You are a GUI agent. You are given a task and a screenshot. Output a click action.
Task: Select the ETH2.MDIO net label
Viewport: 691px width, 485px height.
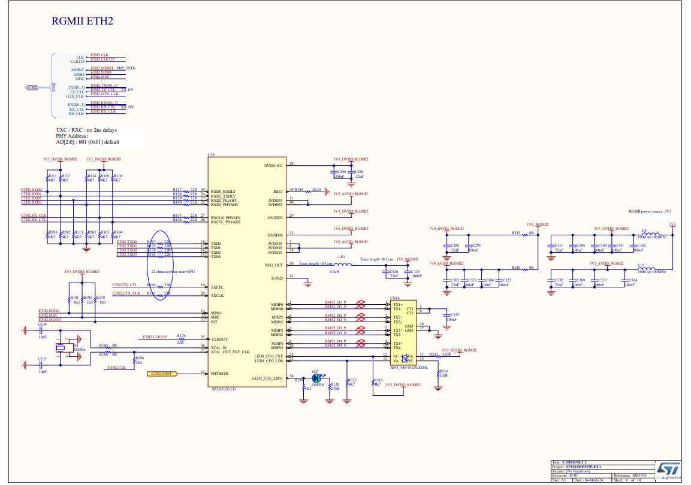coord(49,311)
